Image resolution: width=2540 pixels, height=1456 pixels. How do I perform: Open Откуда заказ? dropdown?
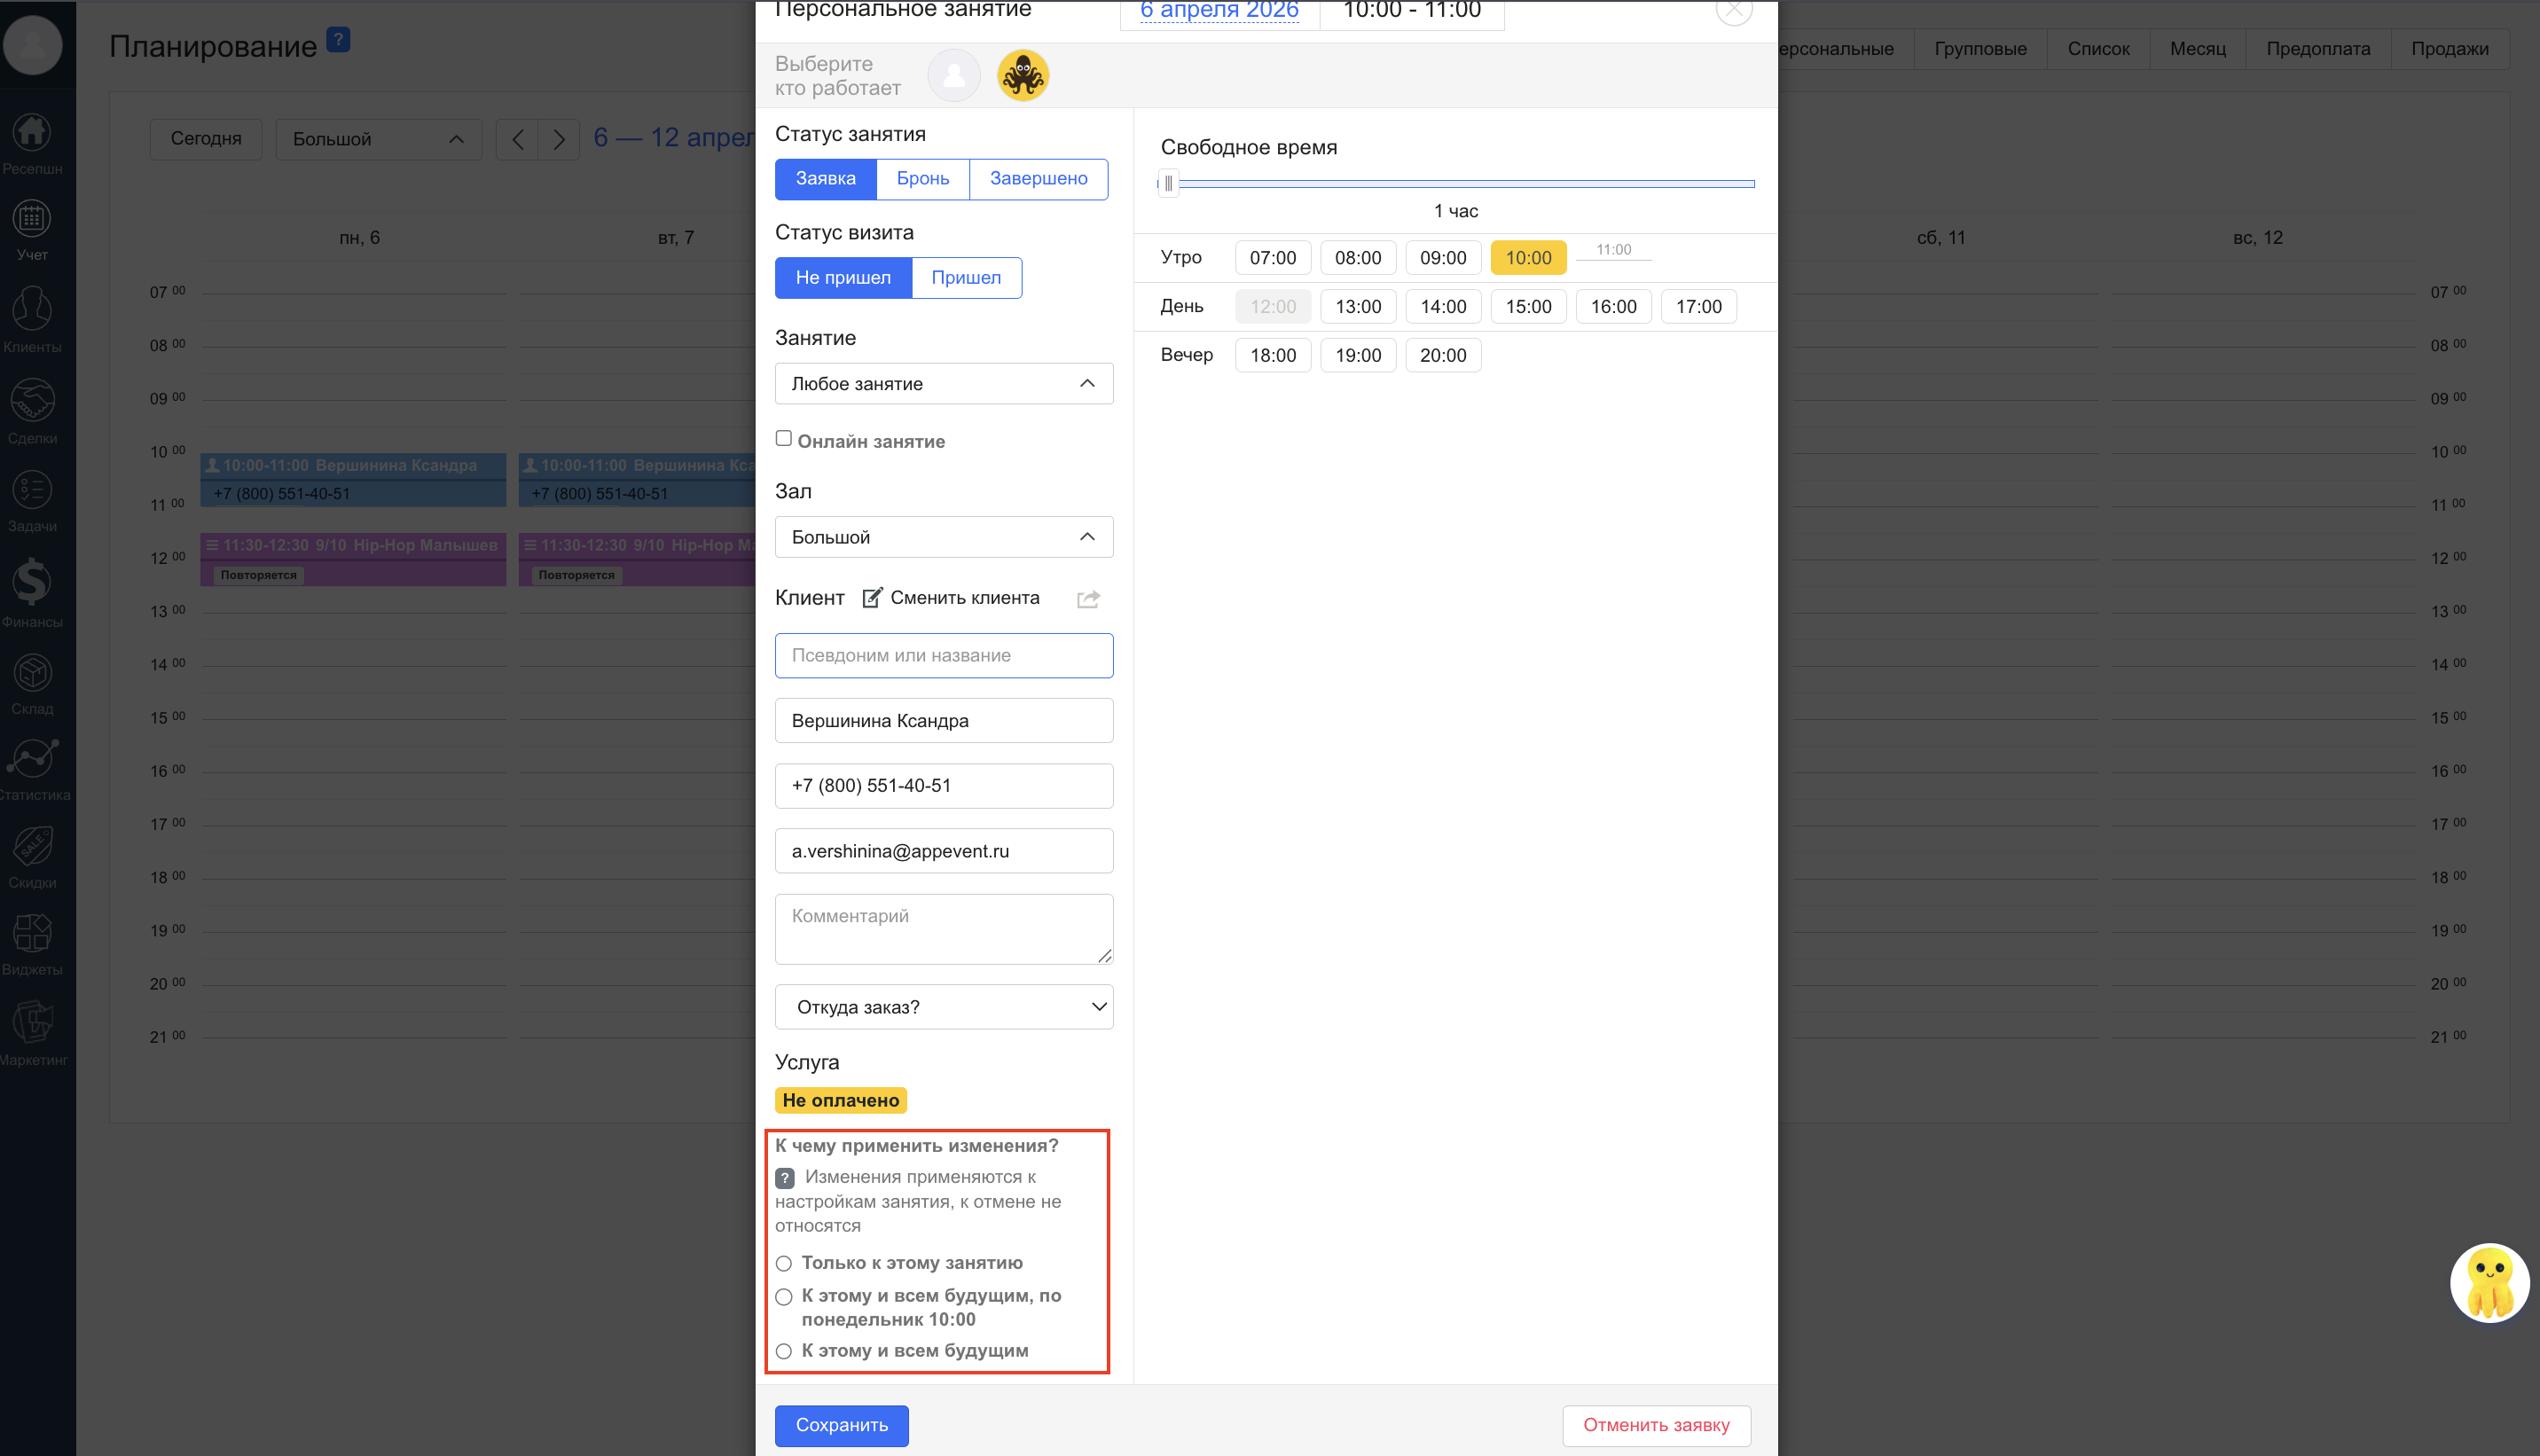943,1007
